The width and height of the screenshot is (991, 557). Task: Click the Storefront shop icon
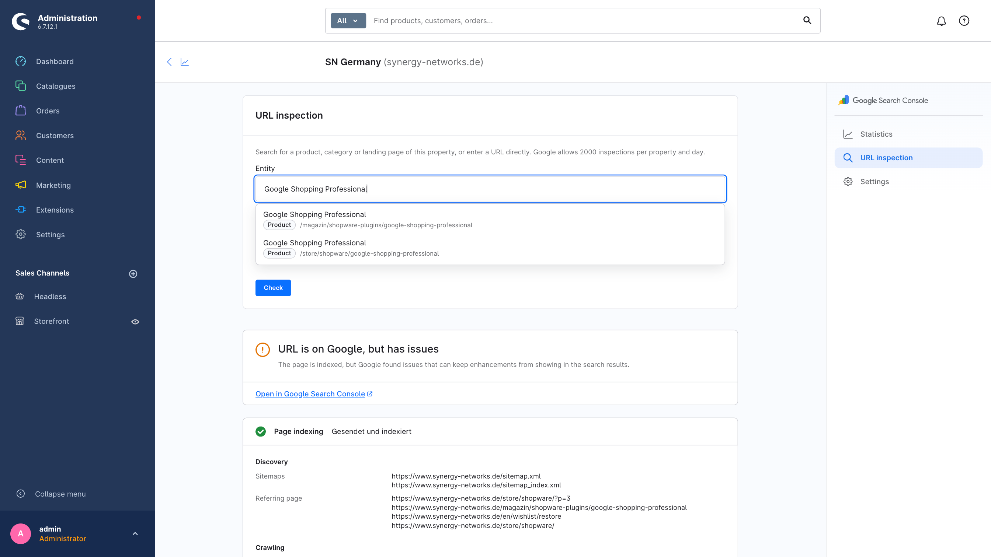click(20, 320)
